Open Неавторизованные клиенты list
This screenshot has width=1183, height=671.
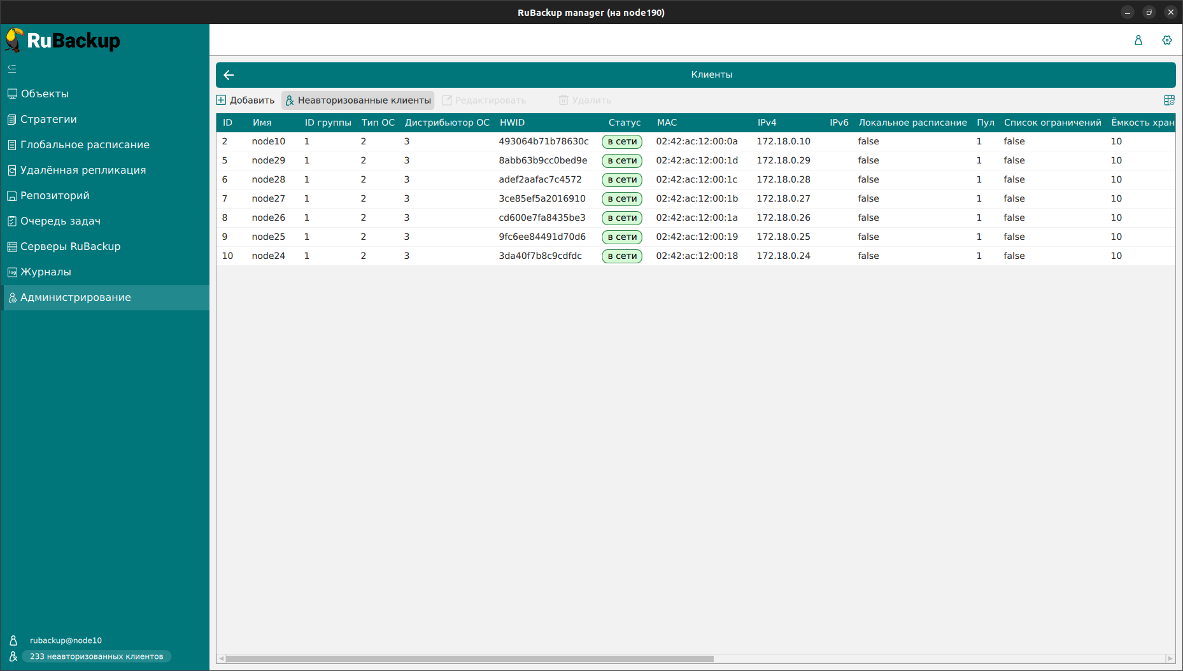tap(358, 100)
